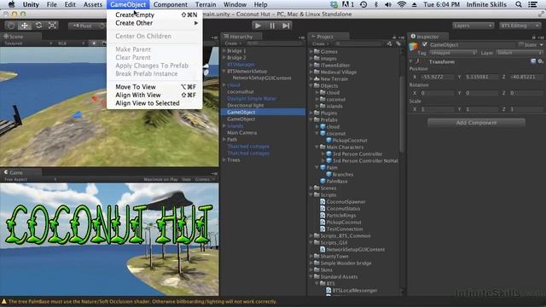Select Main Camera in Hierarchy
This screenshot has width=546, height=307.
tap(241, 133)
